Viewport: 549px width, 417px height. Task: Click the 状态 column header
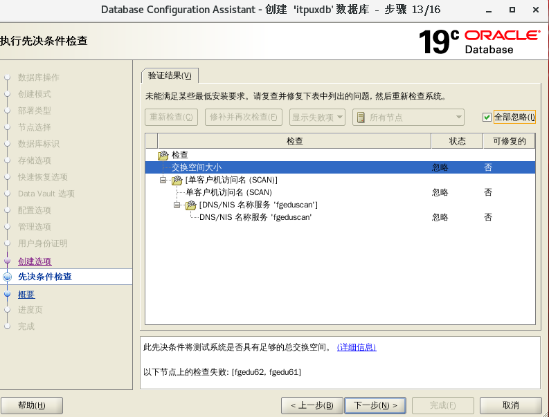457,141
